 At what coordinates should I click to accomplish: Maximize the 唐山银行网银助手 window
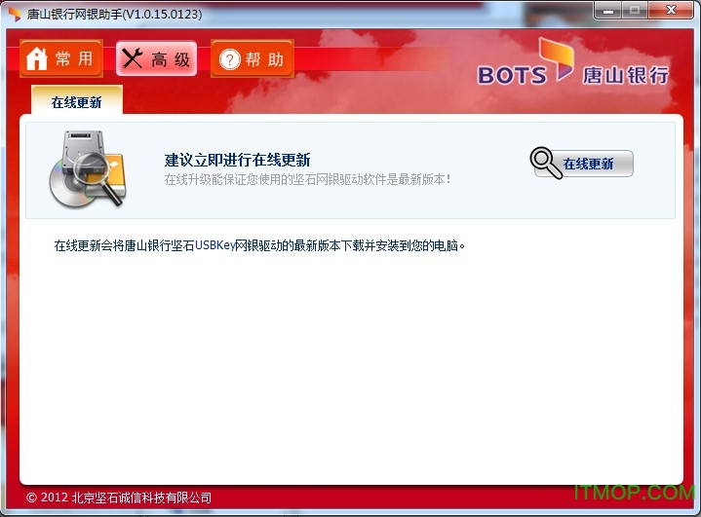coord(635,11)
